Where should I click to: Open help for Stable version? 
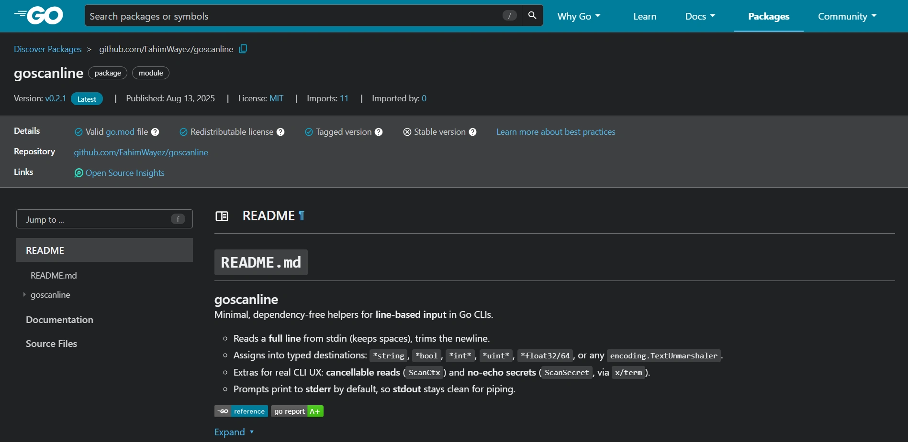click(473, 132)
